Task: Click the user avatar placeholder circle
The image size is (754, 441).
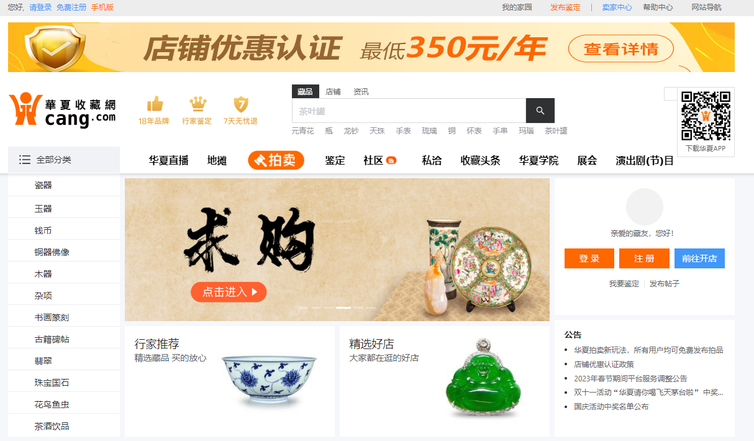Action: click(644, 207)
